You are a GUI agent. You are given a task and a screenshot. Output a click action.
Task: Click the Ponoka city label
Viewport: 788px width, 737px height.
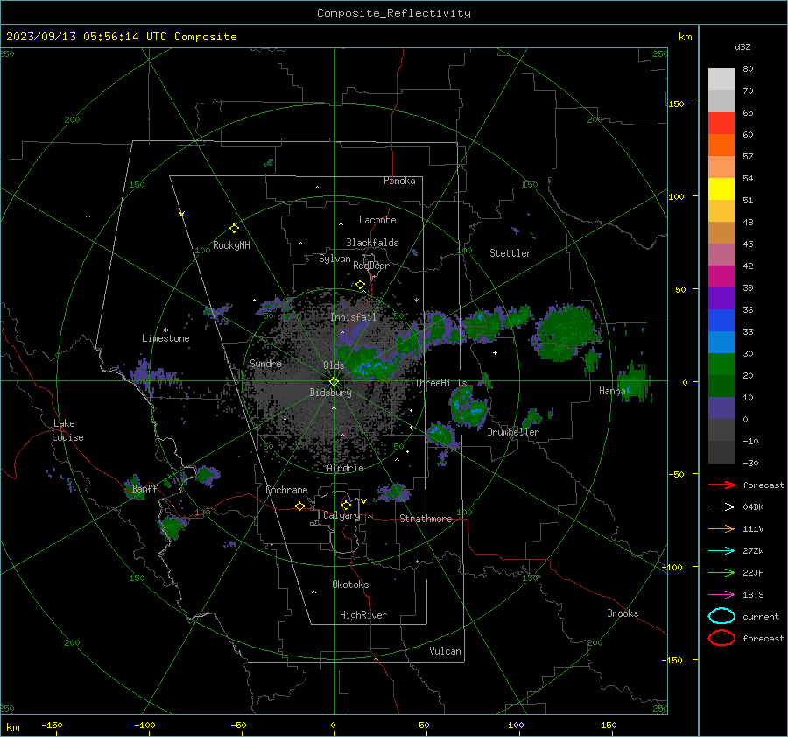coord(399,181)
